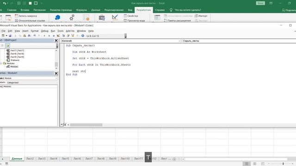Click the XML Source icon in the ribbon

tap(157, 18)
